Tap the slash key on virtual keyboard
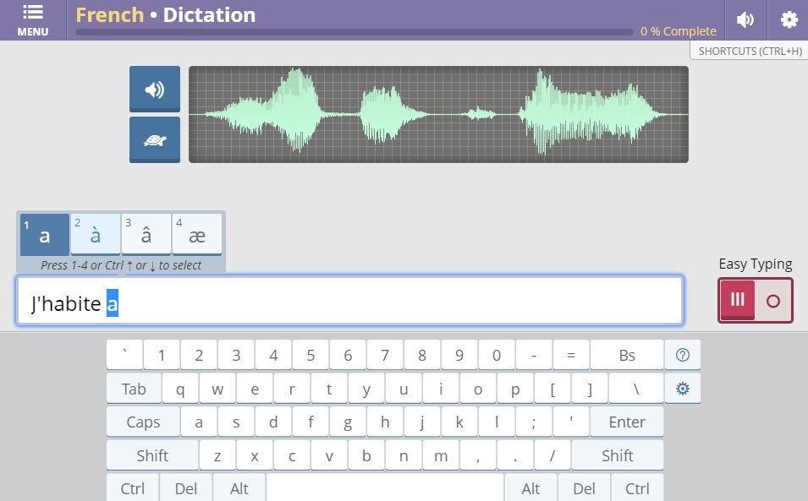Screen dimensions: 808x501 pos(552,455)
